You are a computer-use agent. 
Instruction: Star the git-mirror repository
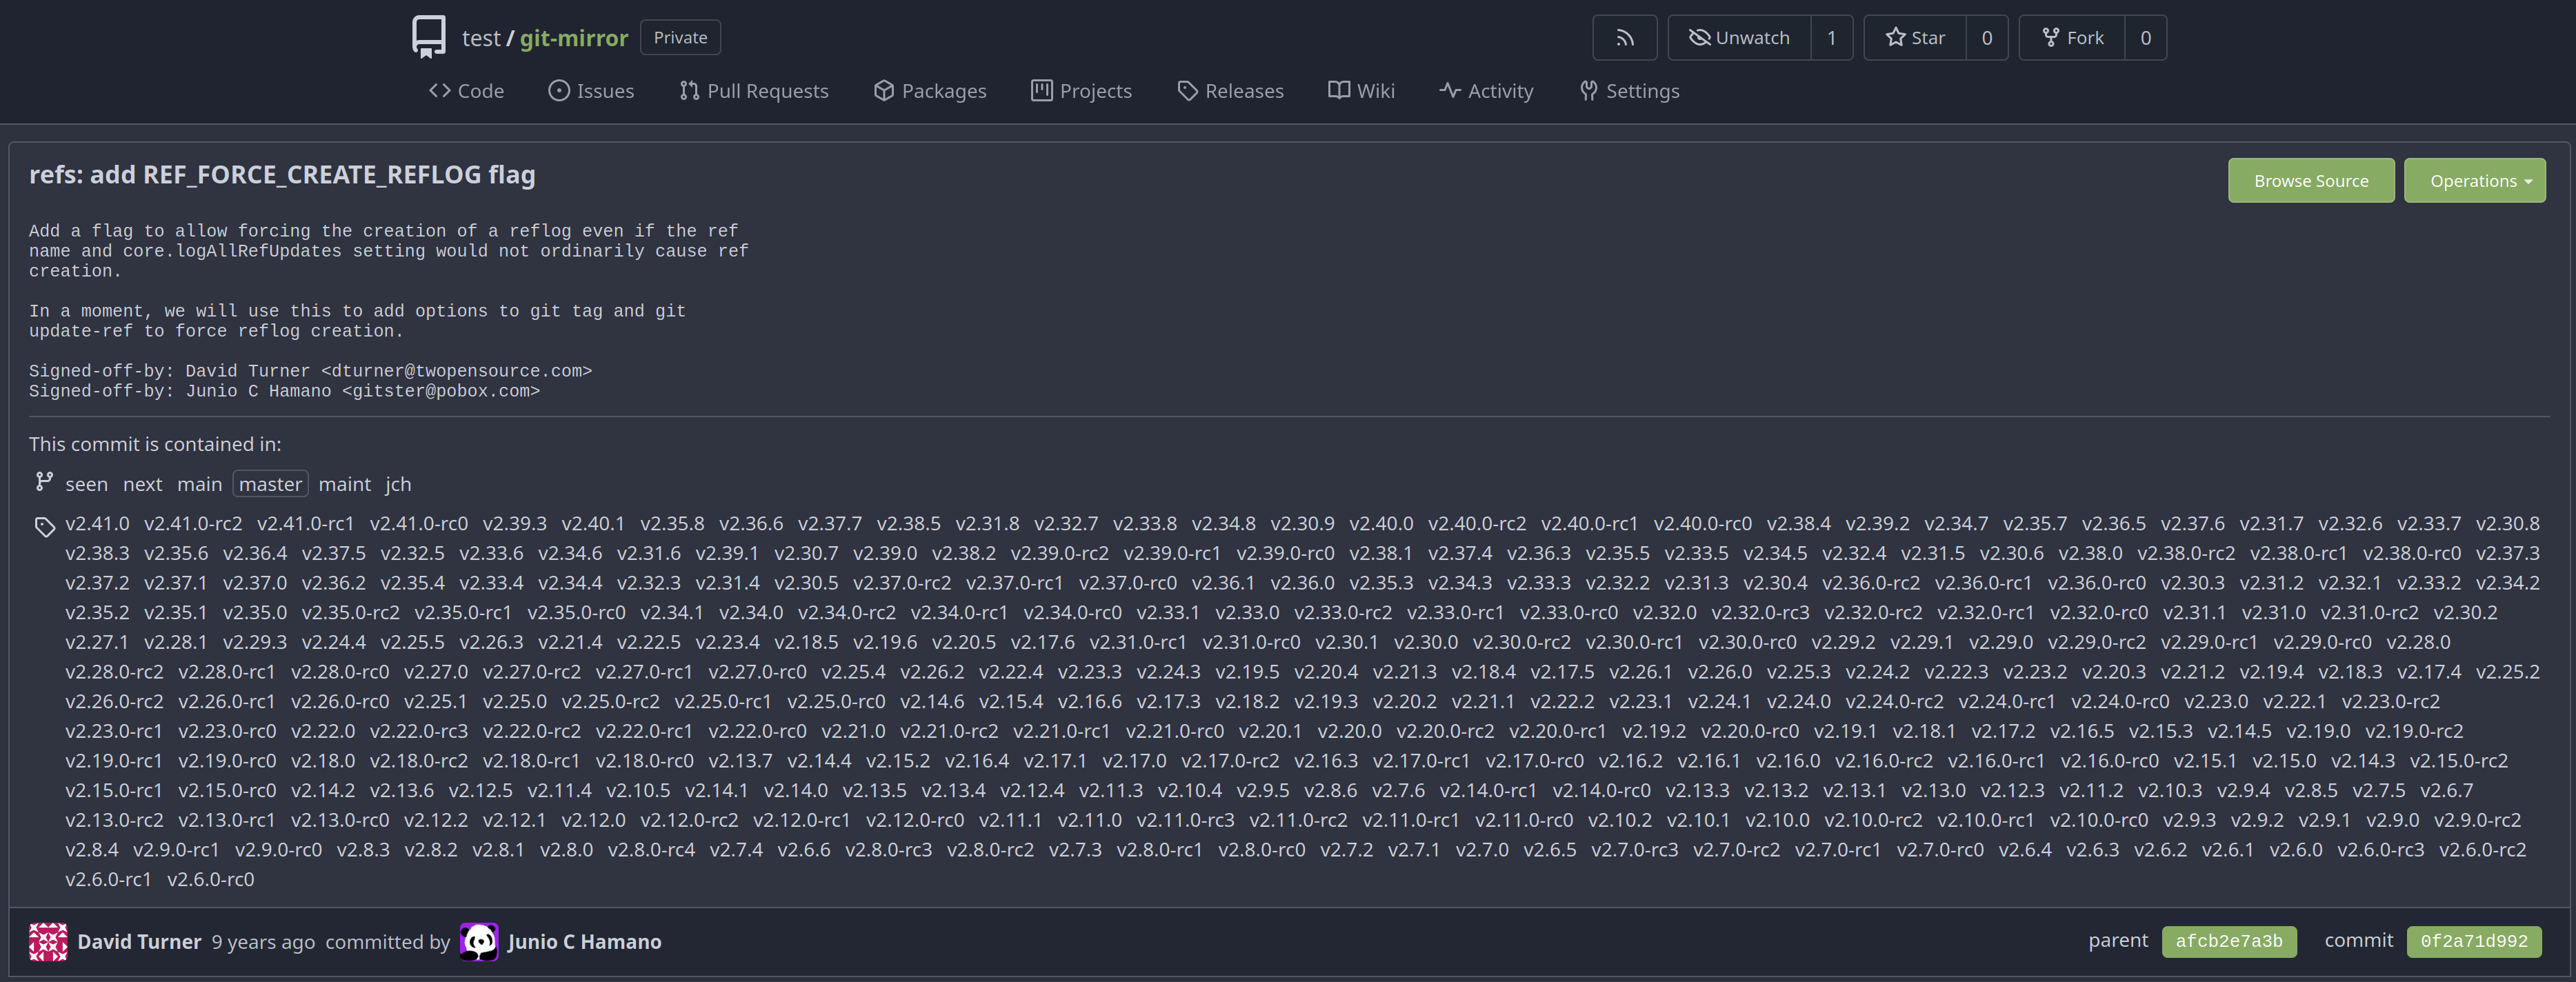[1915, 38]
